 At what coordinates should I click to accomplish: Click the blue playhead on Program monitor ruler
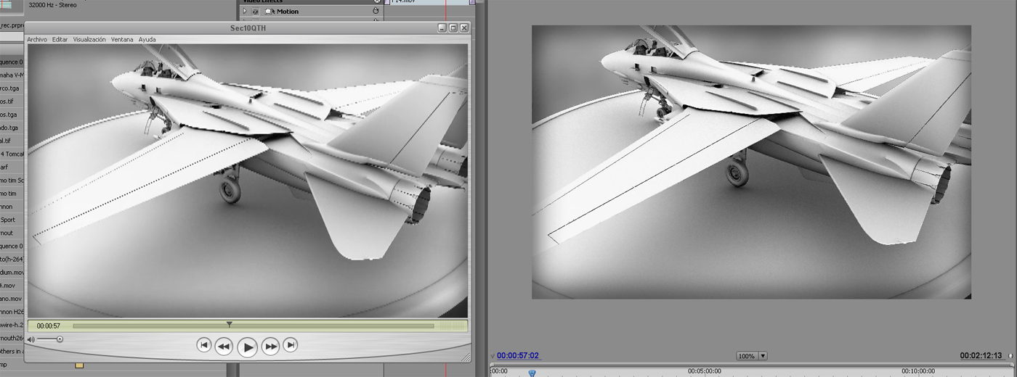(532, 373)
